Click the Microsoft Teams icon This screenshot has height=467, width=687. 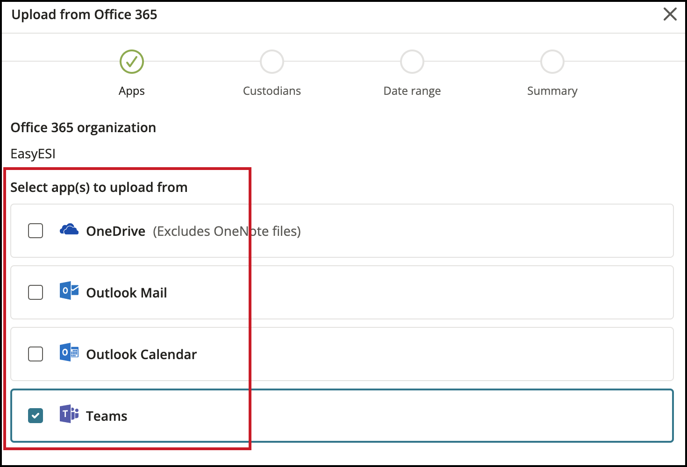click(x=69, y=414)
